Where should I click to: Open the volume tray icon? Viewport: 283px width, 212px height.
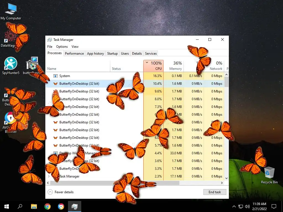click(247, 206)
